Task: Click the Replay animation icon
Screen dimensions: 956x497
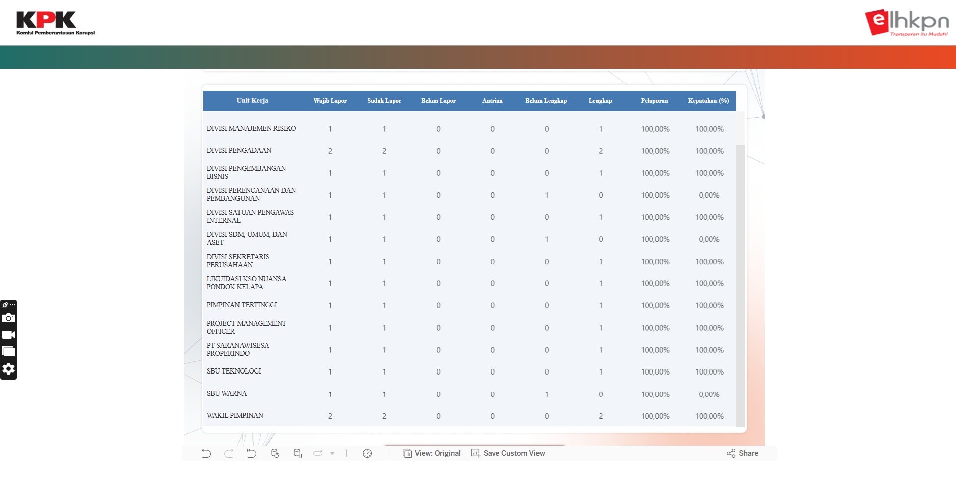Action: coord(318,453)
